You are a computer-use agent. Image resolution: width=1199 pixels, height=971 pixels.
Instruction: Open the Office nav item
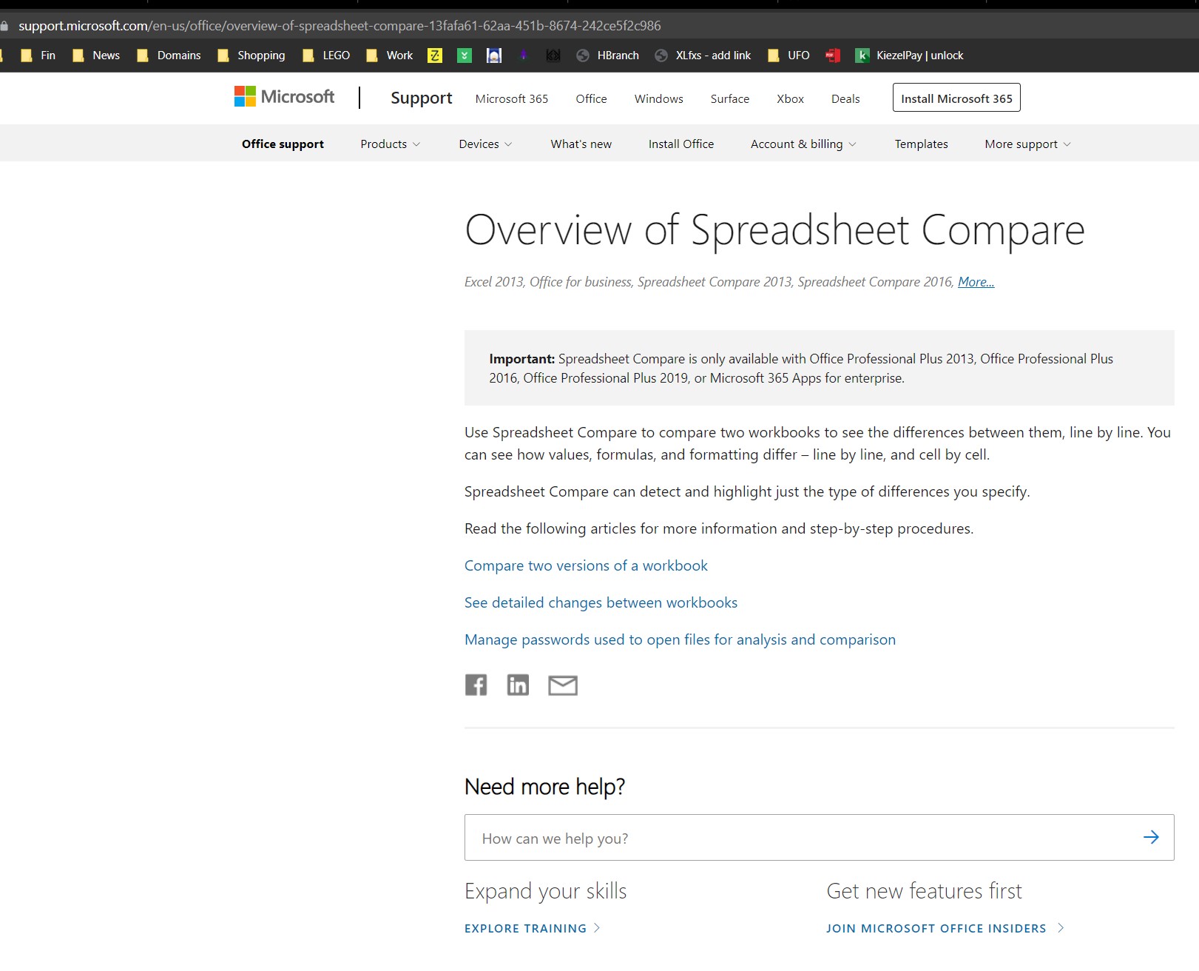pyautogui.click(x=591, y=98)
